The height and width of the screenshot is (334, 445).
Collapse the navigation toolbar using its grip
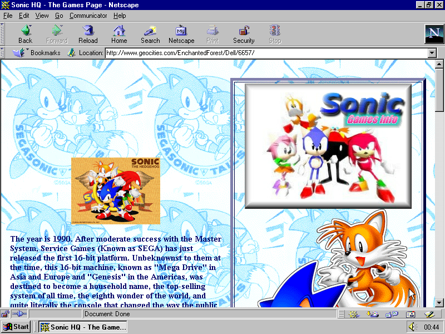click(2, 34)
